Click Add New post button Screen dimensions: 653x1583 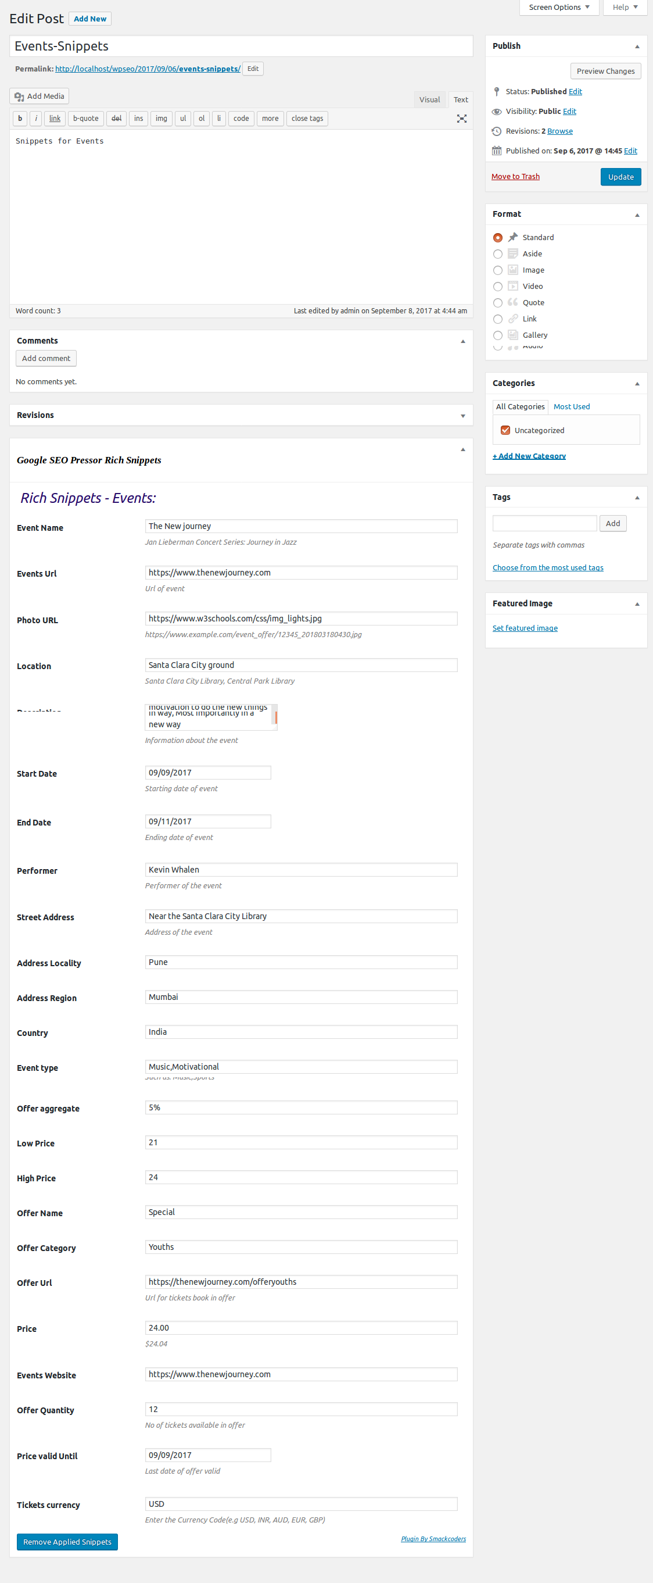(89, 19)
